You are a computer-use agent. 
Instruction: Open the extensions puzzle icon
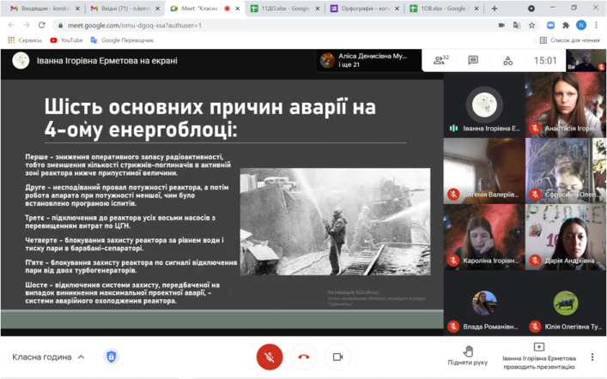(566, 25)
